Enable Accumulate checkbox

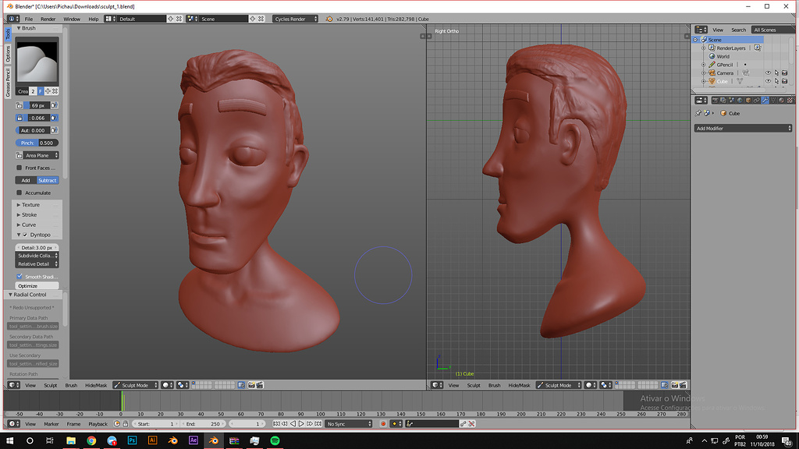point(20,193)
